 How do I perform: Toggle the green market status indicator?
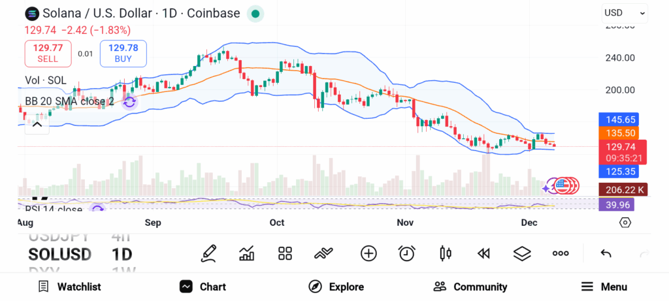[x=255, y=13]
